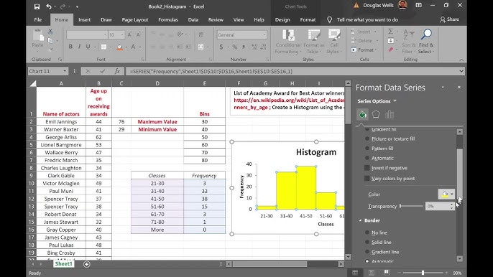Click the Find & Select magnifier icon
Screen dimensions: 493x277
tap(426, 34)
